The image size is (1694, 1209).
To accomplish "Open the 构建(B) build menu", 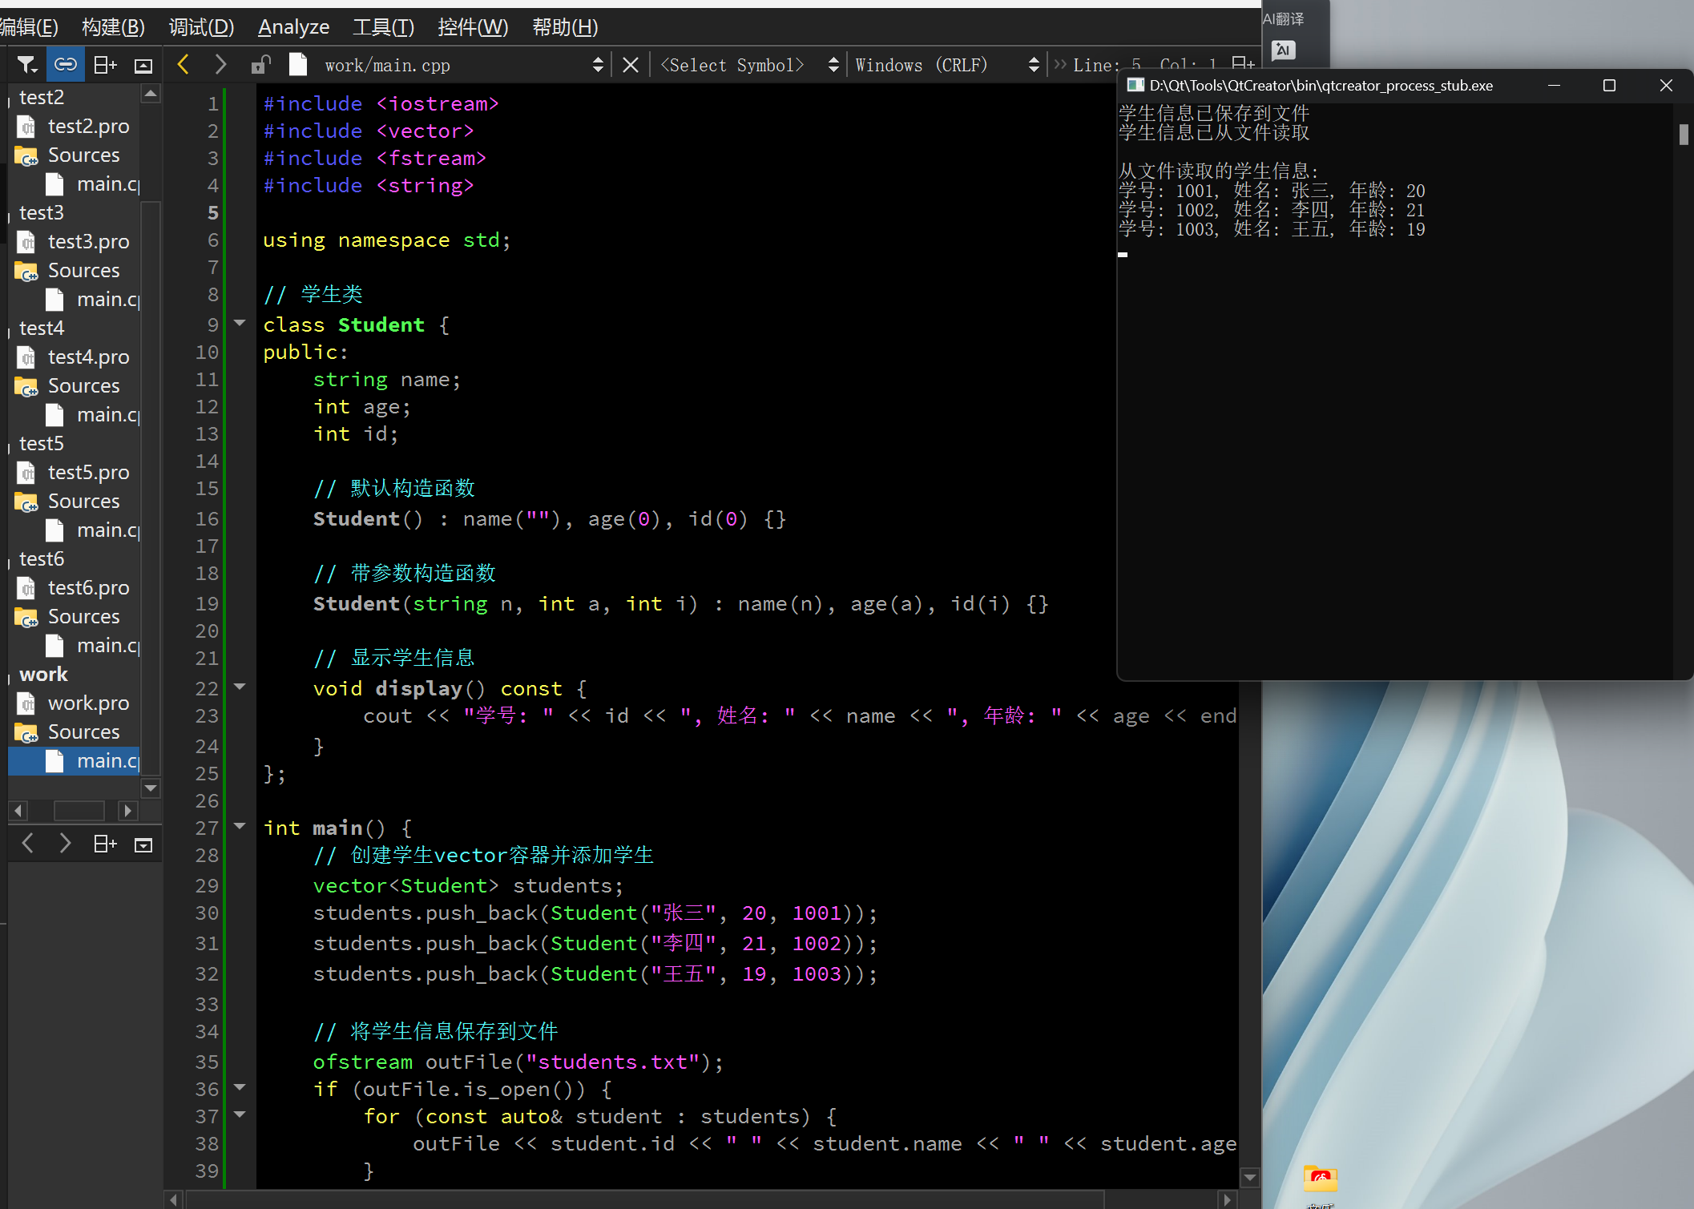I will tap(113, 27).
